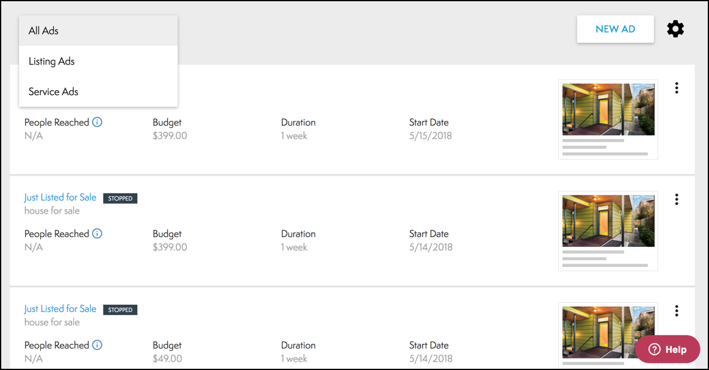Click STOPPED badge on the second ad

coord(120,198)
